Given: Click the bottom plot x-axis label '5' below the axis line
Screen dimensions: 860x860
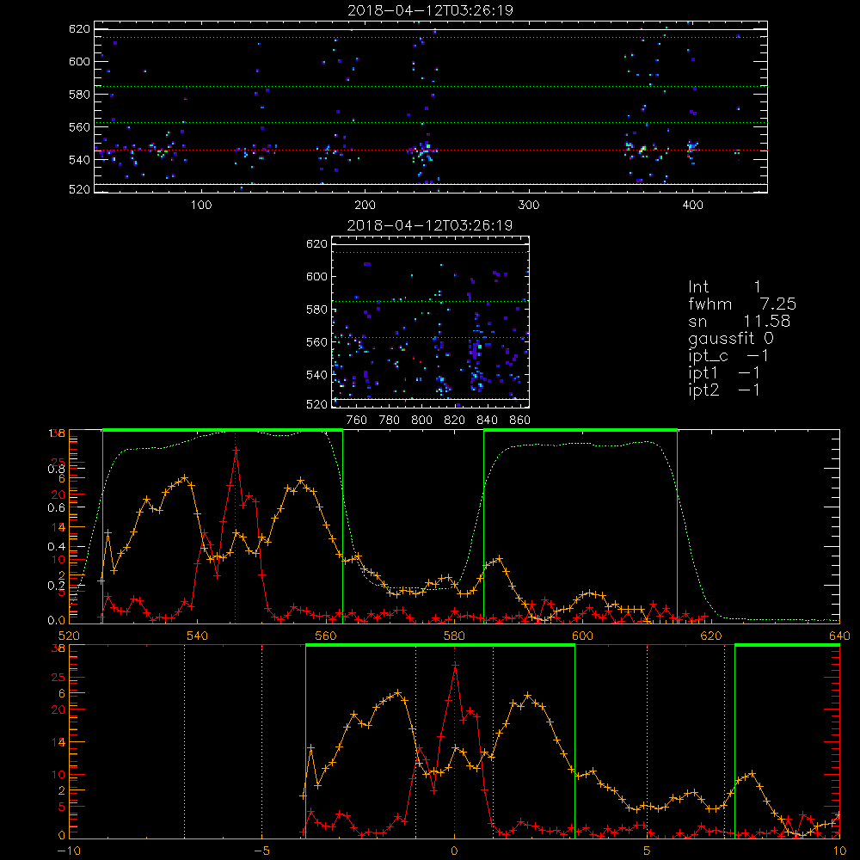Looking at the screenshot, I should pos(647,851).
